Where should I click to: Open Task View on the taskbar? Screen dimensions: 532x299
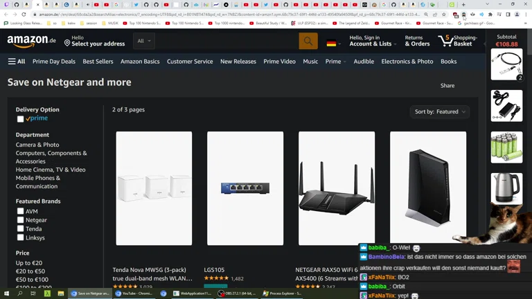coord(33,293)
